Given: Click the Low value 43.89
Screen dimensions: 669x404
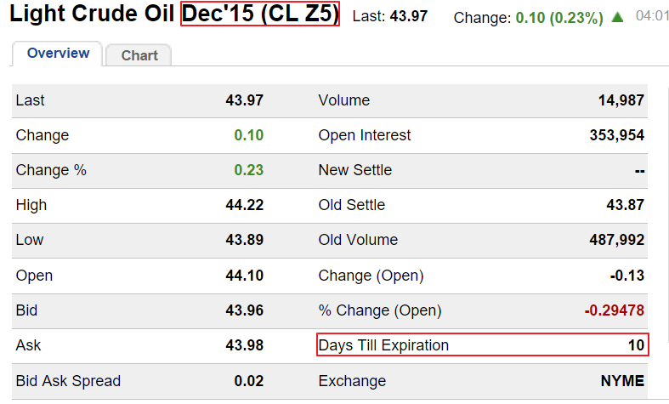Looking at the screenshot, I should [245, 241].
